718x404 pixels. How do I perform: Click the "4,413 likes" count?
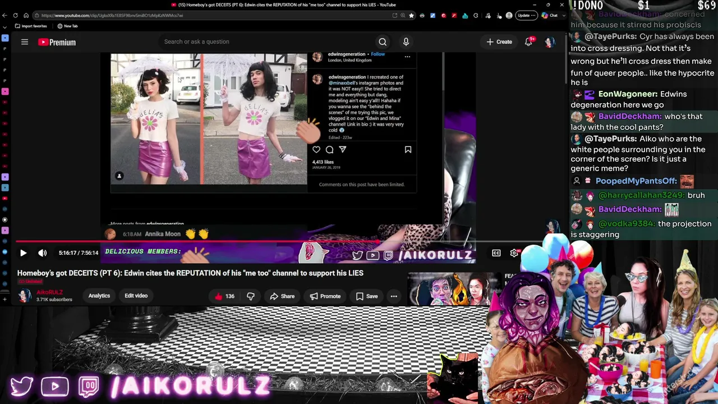[323, 162]
